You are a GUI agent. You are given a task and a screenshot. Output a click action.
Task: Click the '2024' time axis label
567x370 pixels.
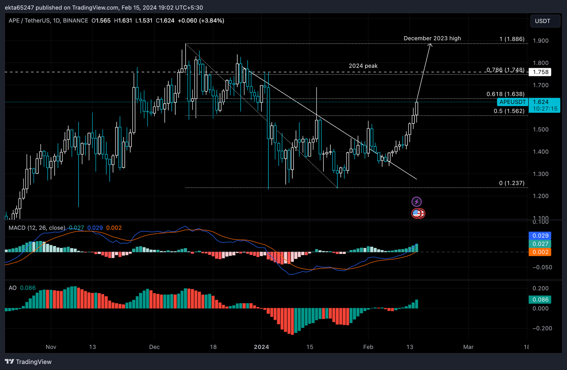261,347
